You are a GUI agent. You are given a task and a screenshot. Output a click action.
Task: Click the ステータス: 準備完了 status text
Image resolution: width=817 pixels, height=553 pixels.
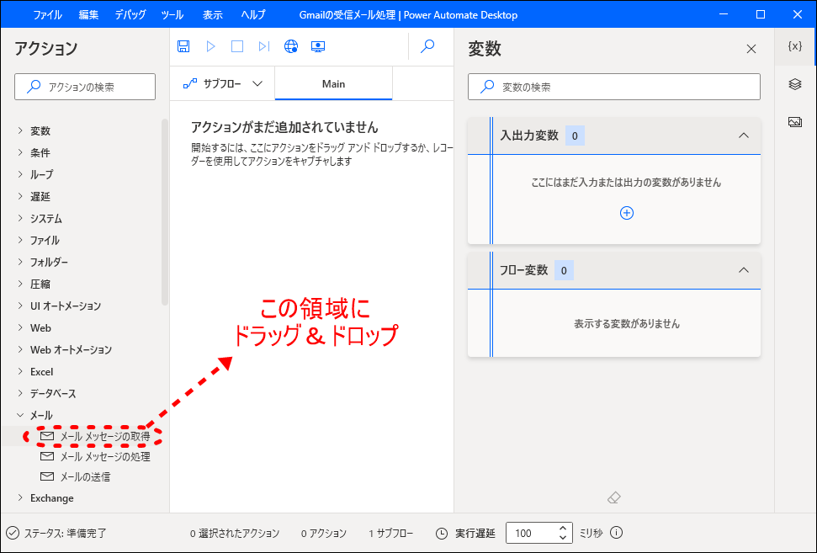pos(65,533)
